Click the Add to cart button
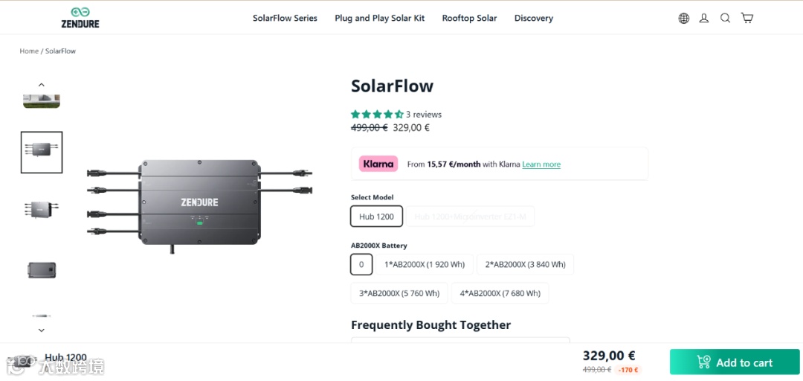803x381 pixels. click(735, 362)
